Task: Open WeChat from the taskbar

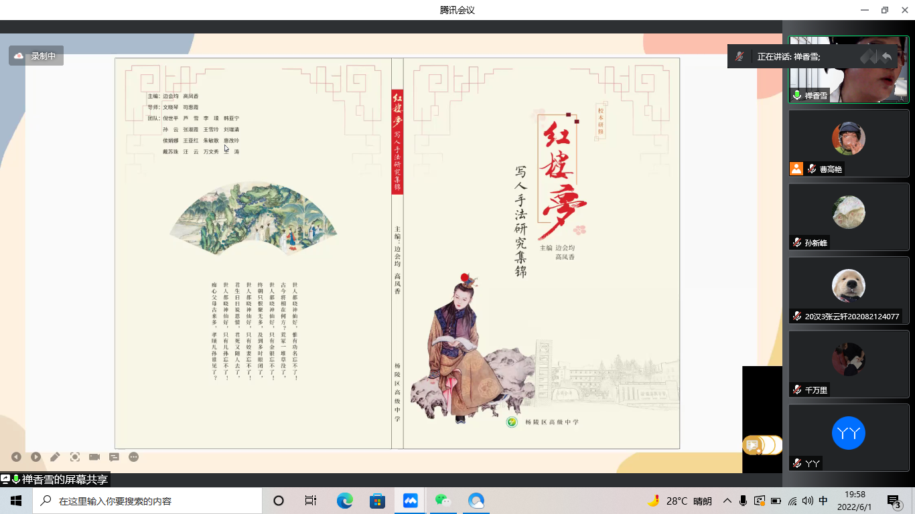Action: pos(443,501)
